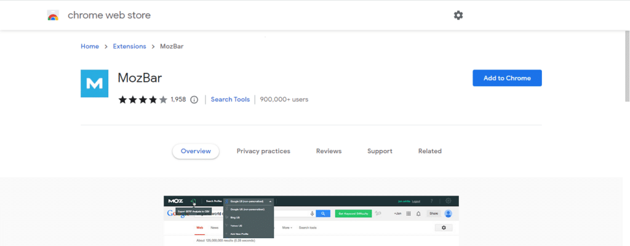The image size is (630, 246).
Task: Click the black gear button in preview results
Action: (444, 228)
